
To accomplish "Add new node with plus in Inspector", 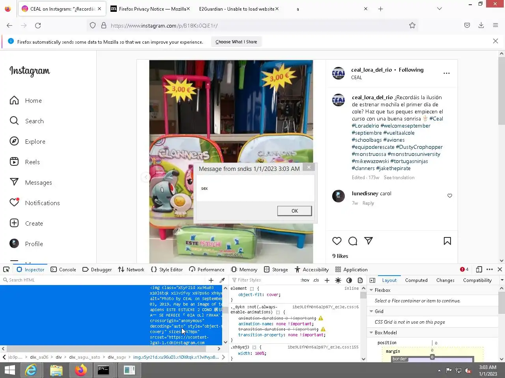I will pyautogui.click(x=211, y=280).
